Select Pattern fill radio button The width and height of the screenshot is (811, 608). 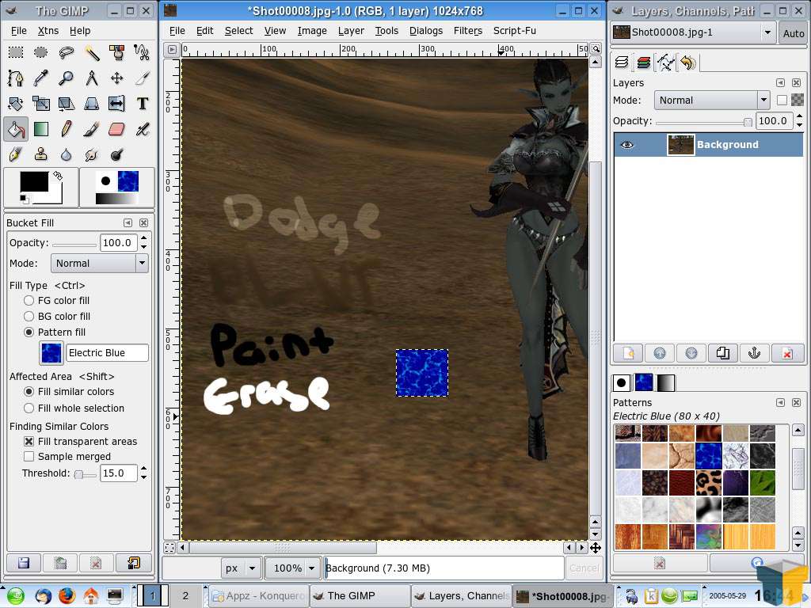click(x=29, y=332)
